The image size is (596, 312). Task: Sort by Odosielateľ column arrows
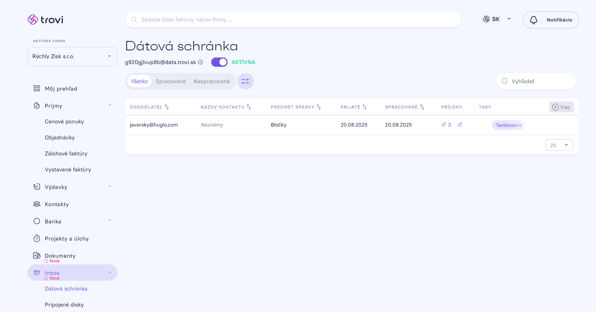point(167,107)
